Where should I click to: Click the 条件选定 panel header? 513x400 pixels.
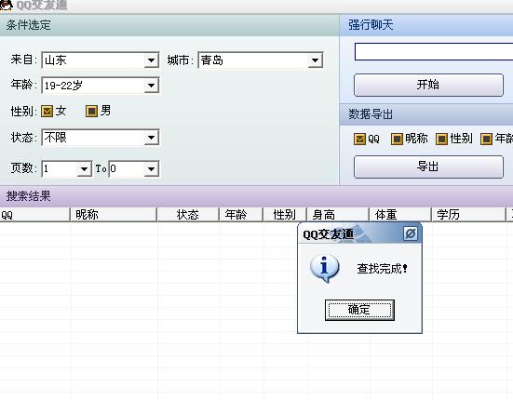click(169, 25)
